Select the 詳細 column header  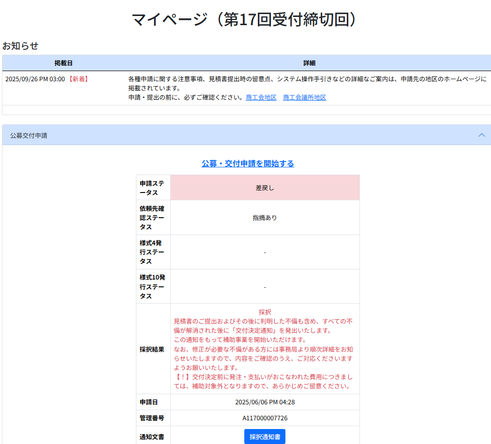(309, 63)
